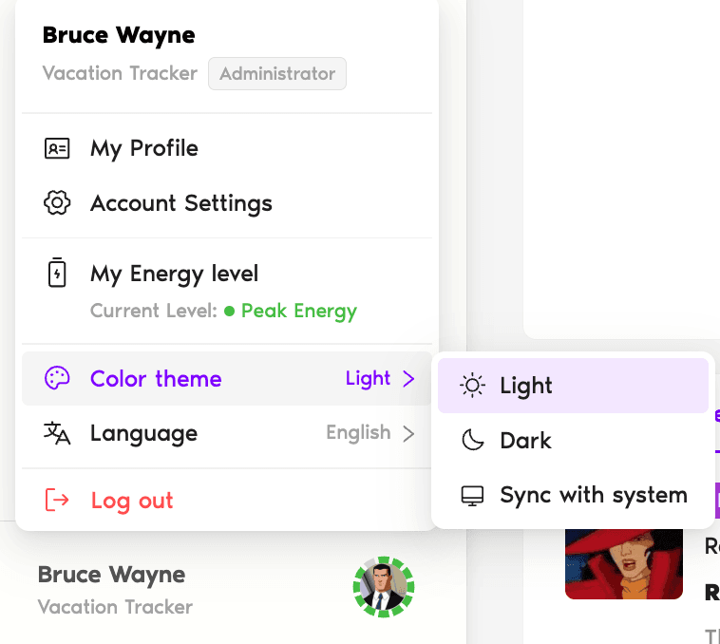Expand Language submenu chevron
The width and height of the screenshot is (720, 644).
[408, 433]
